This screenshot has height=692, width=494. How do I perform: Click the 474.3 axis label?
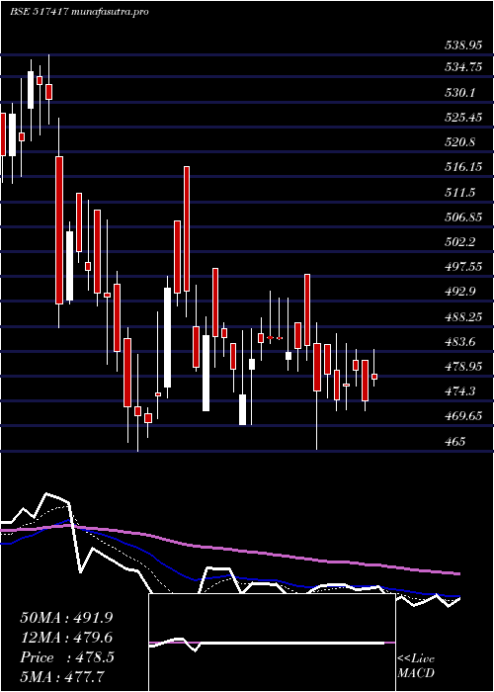pyautogui.click(x=459, y=391)
